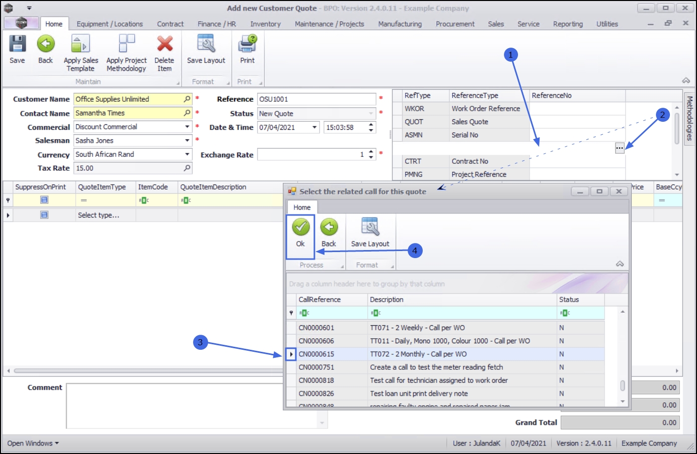Select call row CN0000818
This screenshot has height=454, width=697.
tap(445, 380)
